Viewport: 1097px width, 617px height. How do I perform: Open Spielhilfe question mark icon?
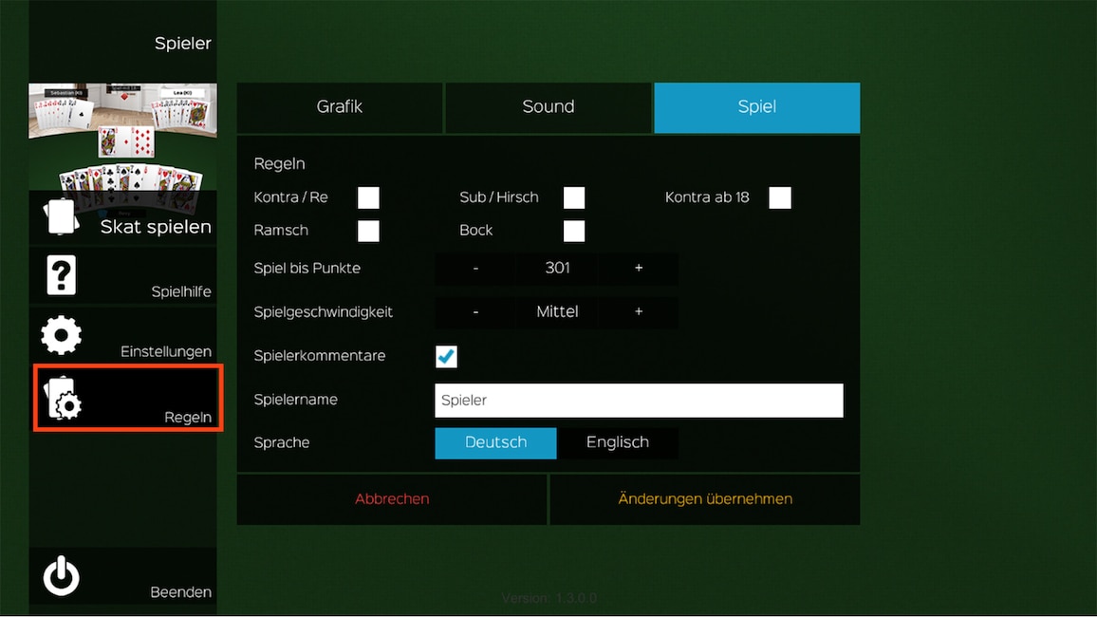[x=61, y=275]
